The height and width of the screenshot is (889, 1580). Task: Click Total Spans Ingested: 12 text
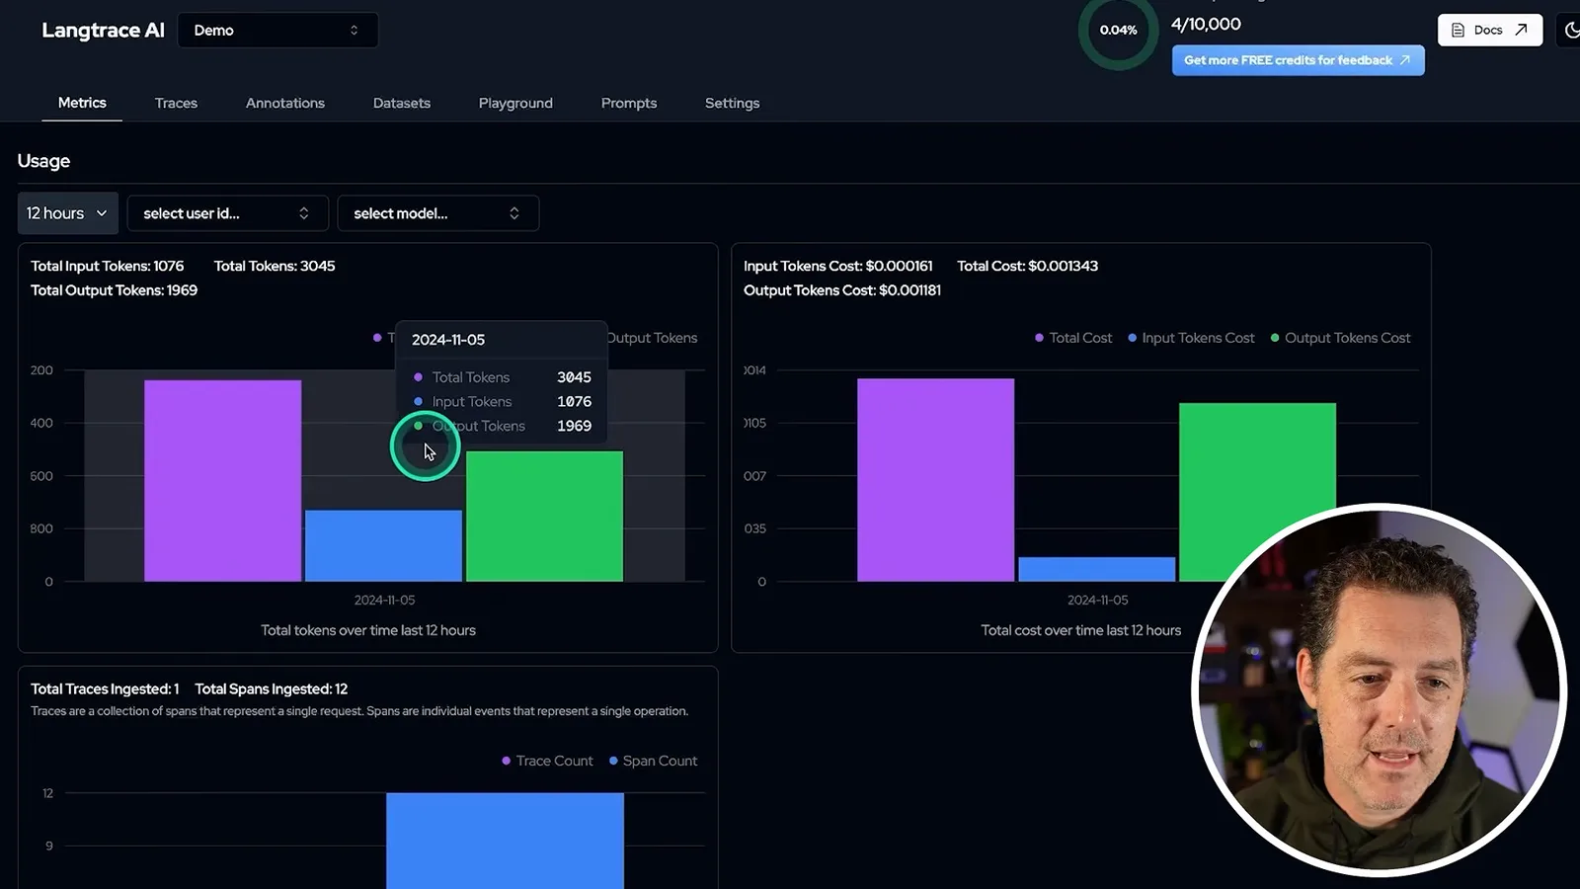(271, 688)
